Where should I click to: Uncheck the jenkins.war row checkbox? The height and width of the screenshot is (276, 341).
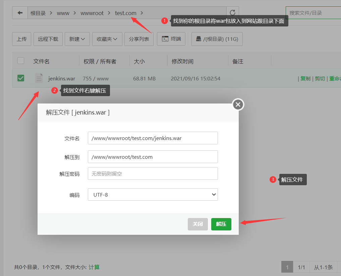click(21, 78)
